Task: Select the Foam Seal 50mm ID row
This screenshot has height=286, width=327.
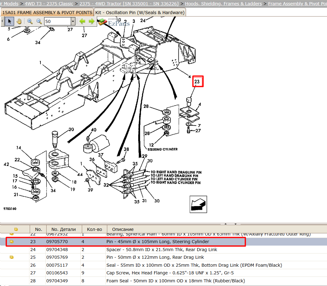Action: coord(164,281)
